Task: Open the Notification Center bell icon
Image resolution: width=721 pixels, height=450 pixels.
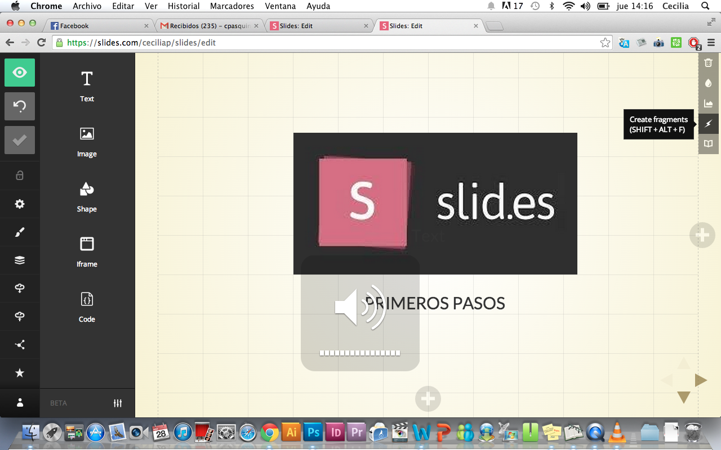Action: (491, 6)
